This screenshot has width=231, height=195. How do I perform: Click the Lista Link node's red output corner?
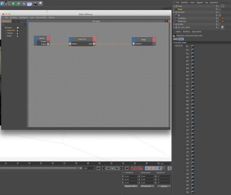pyautogui.click(x=94, y=39)
